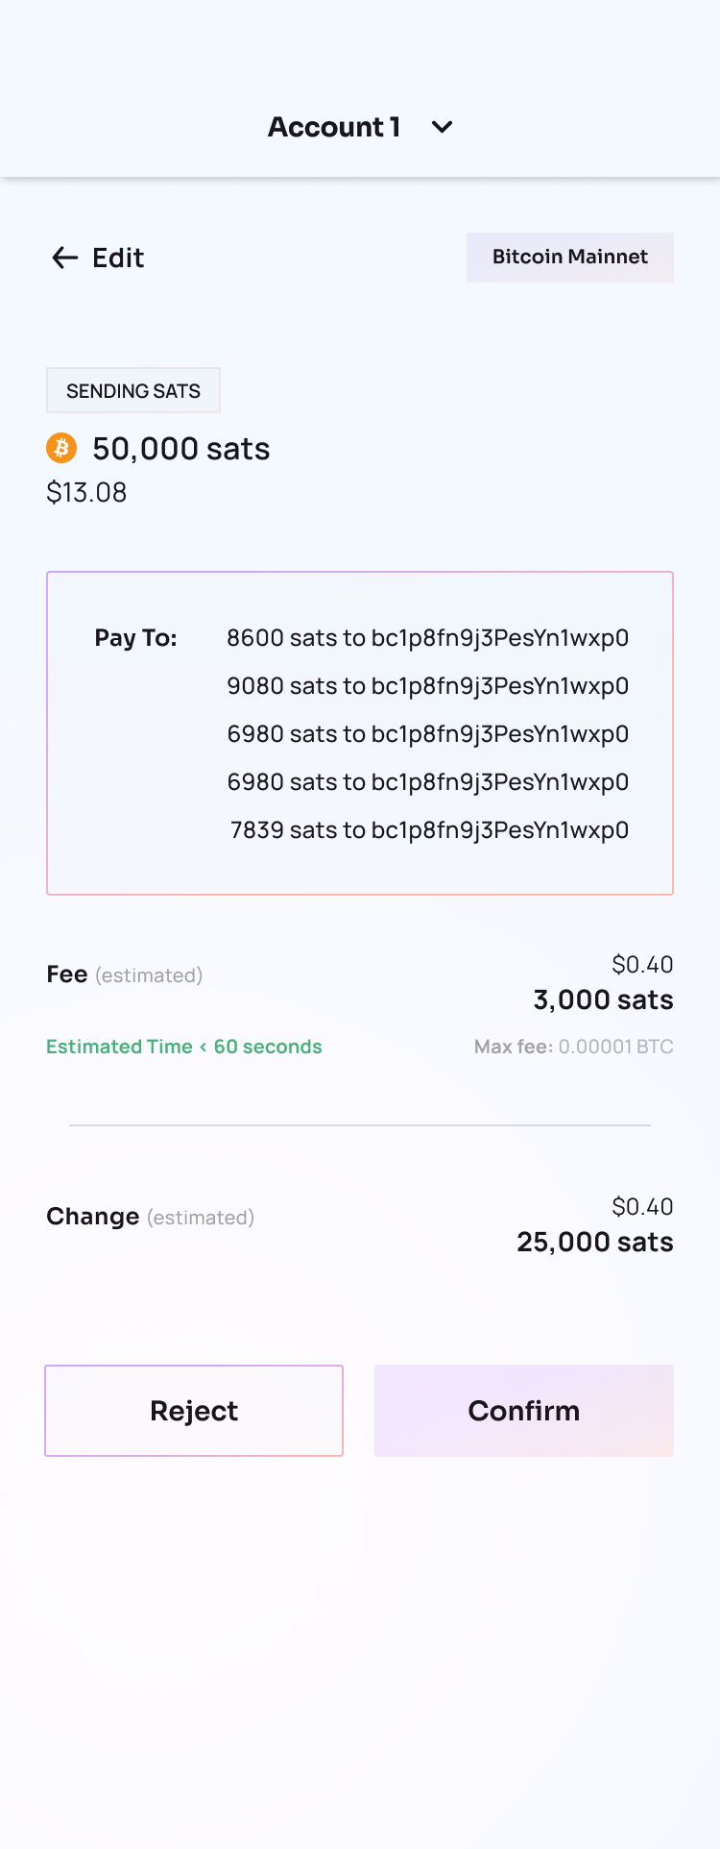The height and width of the screenshot is (1849, 720).
Task: Click the 25,000 sats change amount
Action: pyautogui.click(x=594, y=1243)
